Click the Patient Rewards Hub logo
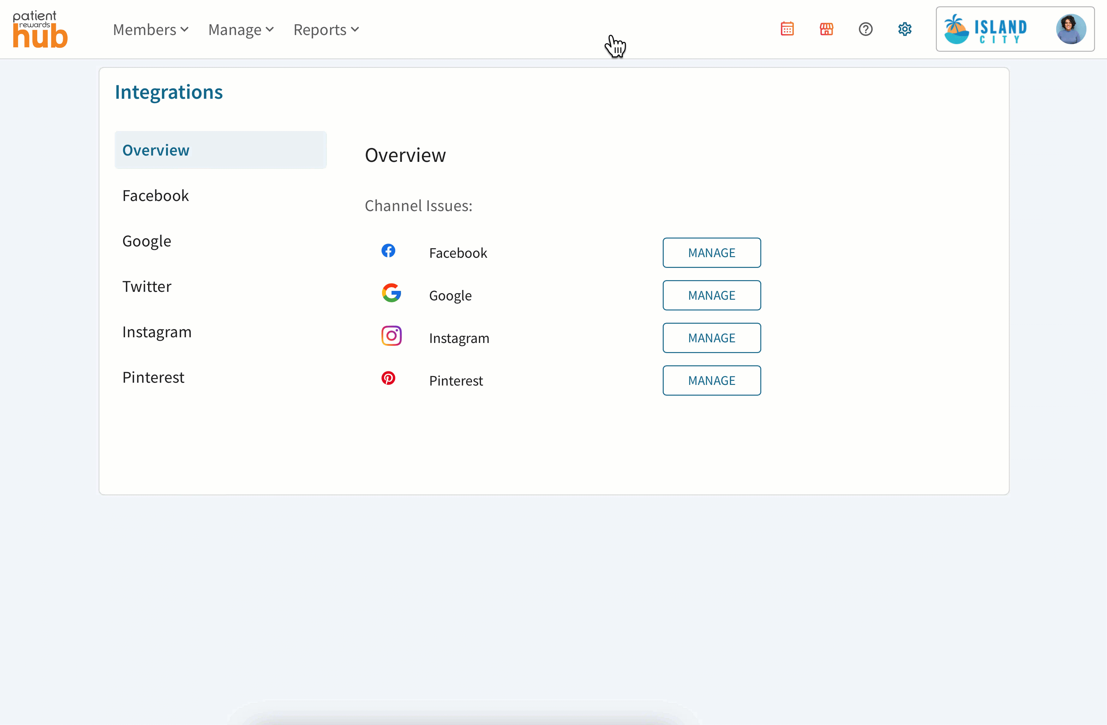The height and width of the screenshot is (725, 1107). pyautogui.click(x=40, y=29)
